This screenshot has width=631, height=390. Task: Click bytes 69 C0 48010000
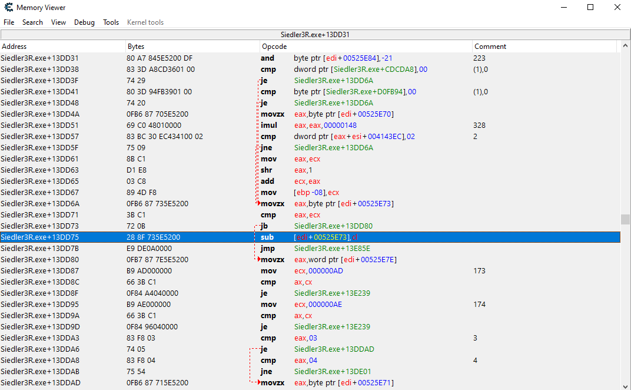tap(154, 125)
